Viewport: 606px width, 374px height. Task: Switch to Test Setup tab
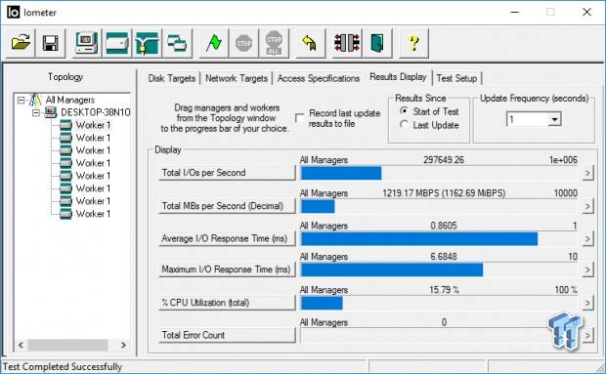pos(456,78)
